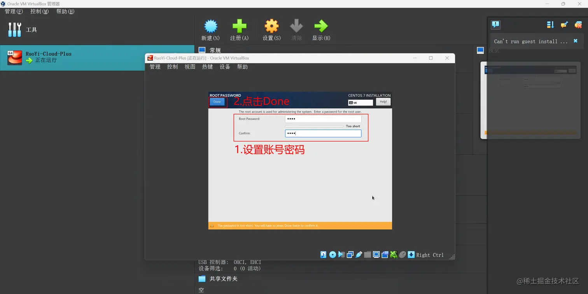Dismiss the "Can't run guest install" notification
This screenshot has width=588, height=294.
tap(576, 41)
